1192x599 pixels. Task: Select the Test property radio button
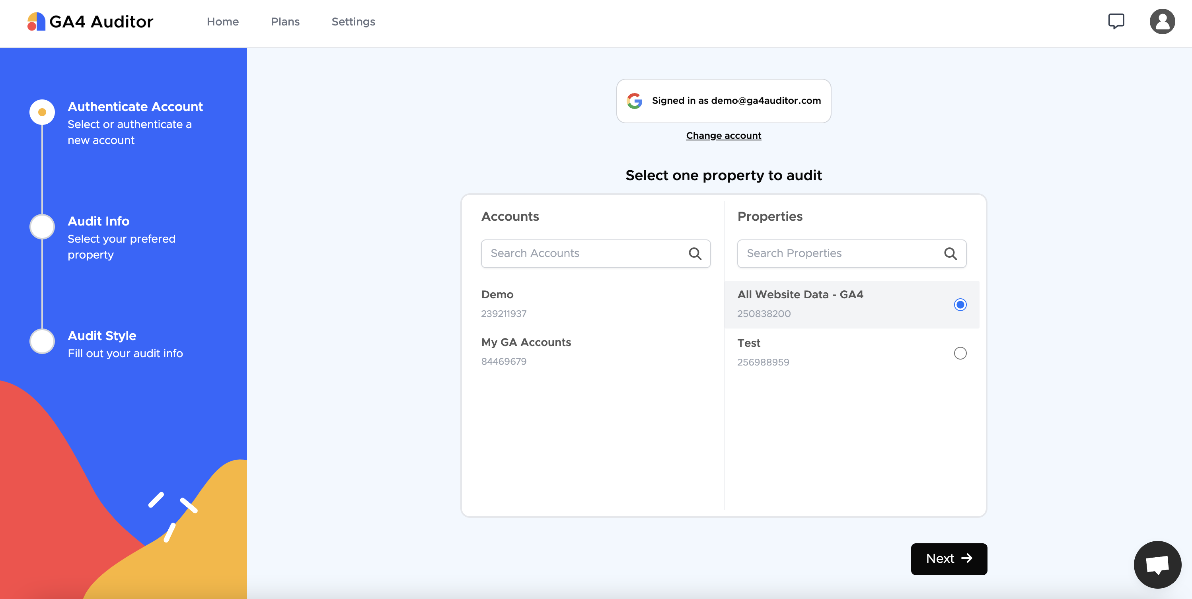960,353
